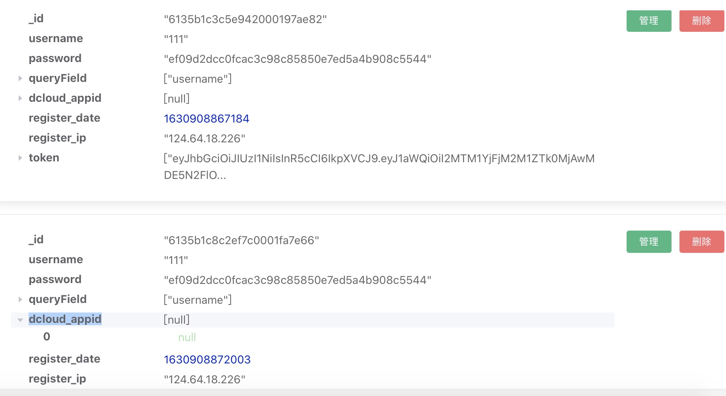
Task: Click register_date value 1630908867184
Action: coord(206,118)
